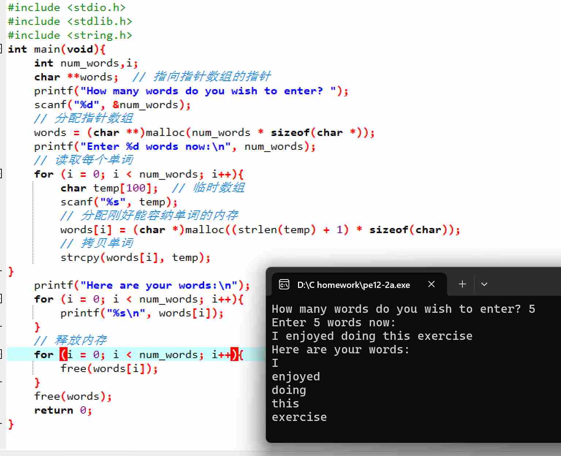Click the #include <stdio.h> line
Image resolution: width=561 pixels, height=456 pixels.
[x=67, y=7]
